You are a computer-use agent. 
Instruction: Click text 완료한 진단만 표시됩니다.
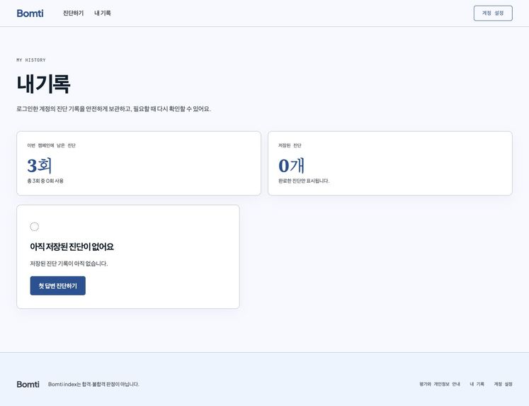tap(304, 181)
